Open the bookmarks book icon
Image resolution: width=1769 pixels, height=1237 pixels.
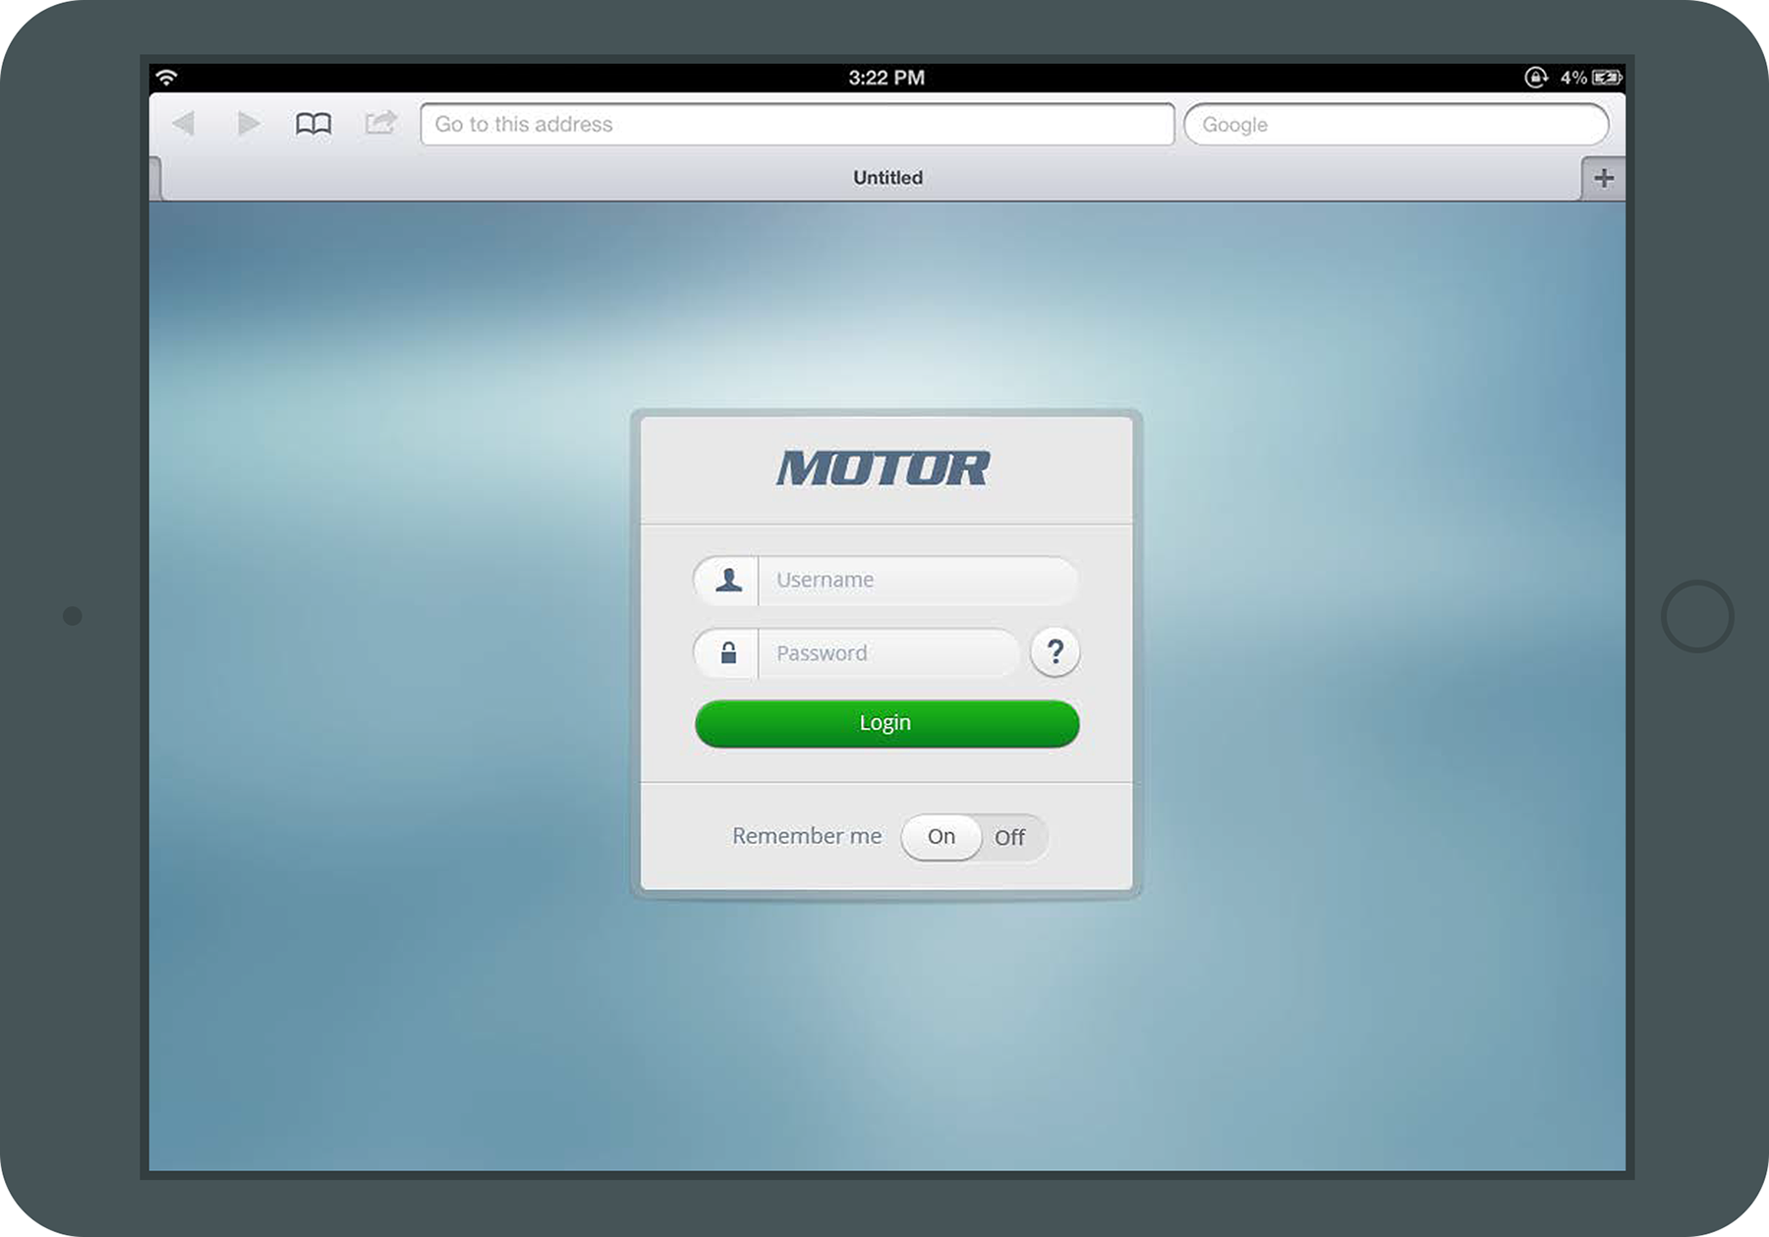(x=314, y=124)
